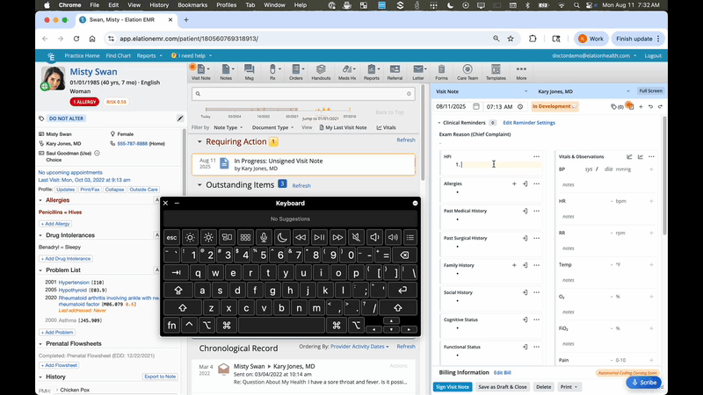
Task: Open the Kary Jones, MD provider dropdown
Action: tap(583, 91)
